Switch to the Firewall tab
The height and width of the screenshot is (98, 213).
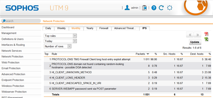(x=104, y=28)
